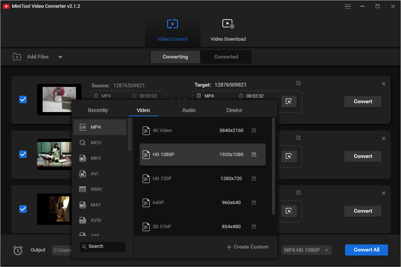
Task: Toggle the third video's checkbox
Action: 23,209
